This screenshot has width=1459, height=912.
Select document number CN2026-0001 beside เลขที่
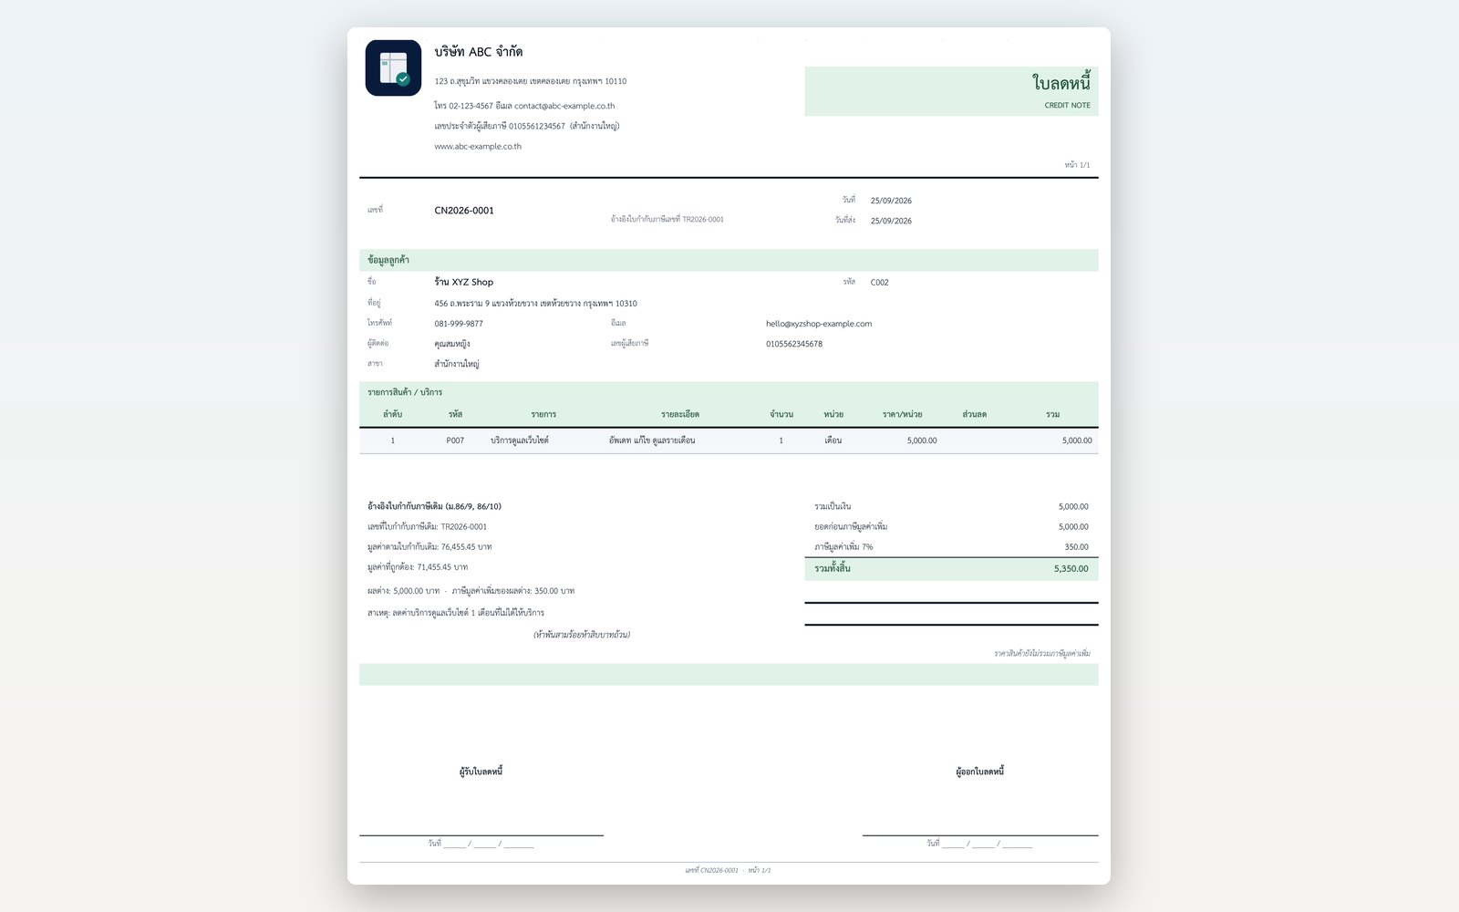[x=464, y=211]
